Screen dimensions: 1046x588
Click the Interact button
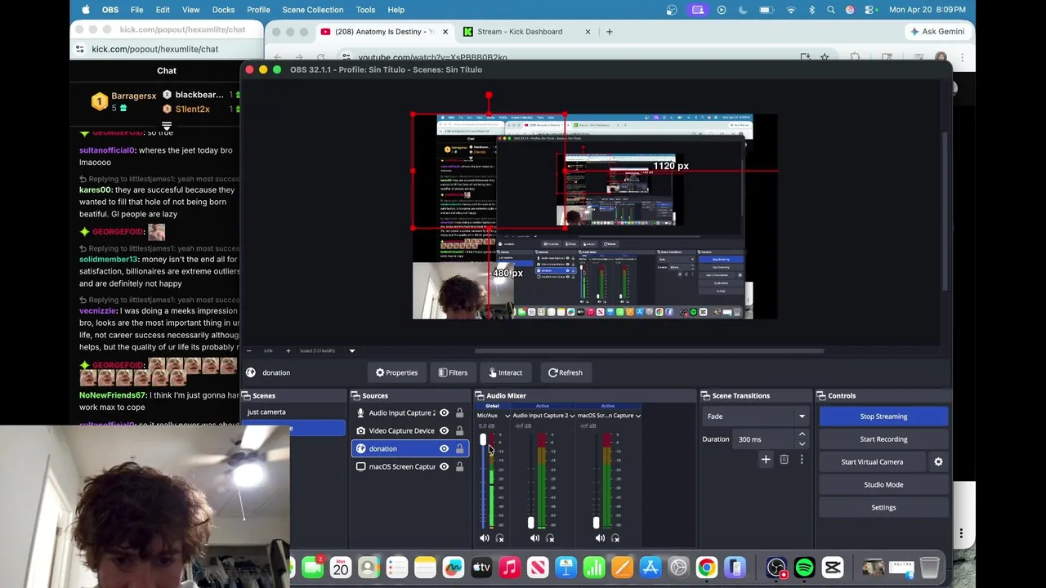pos(505,372)
